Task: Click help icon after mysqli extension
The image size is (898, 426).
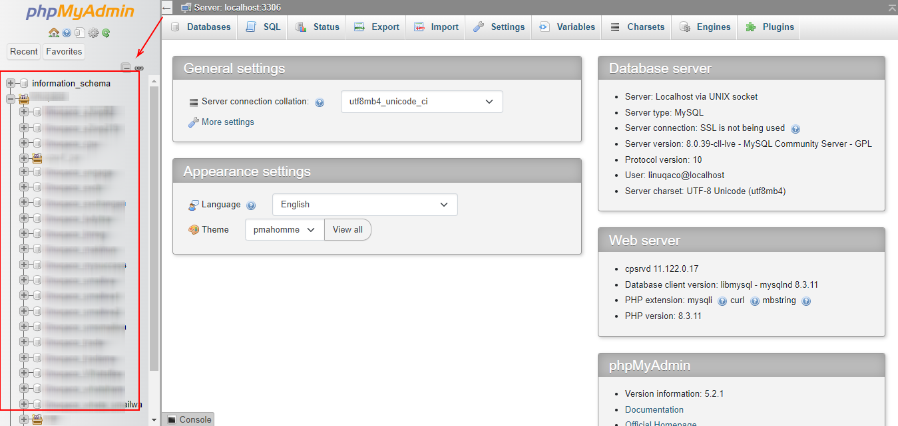Action: (722, 301)
